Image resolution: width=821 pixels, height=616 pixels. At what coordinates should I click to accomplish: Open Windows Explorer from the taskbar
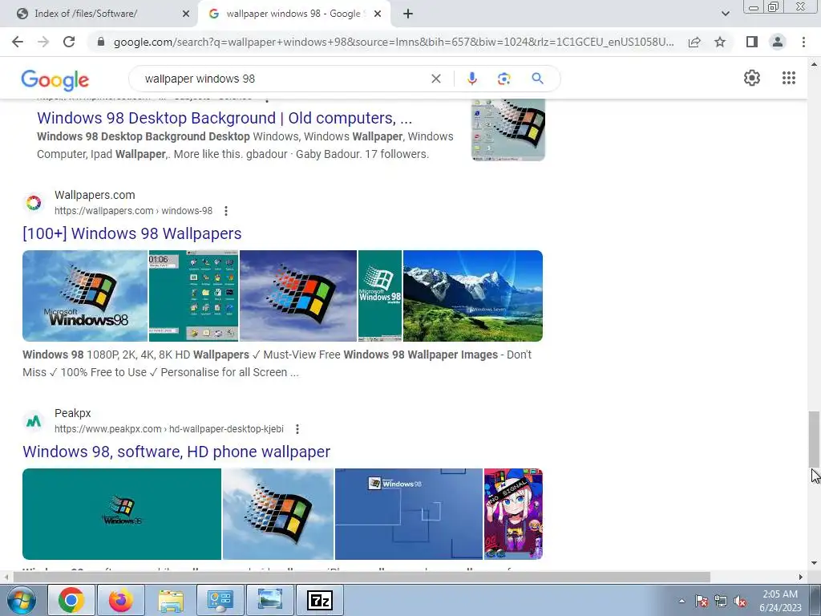(171, 600)
